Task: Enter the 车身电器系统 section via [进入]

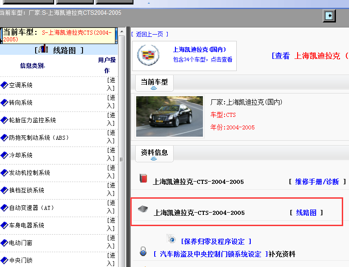Action: point(111,224)
